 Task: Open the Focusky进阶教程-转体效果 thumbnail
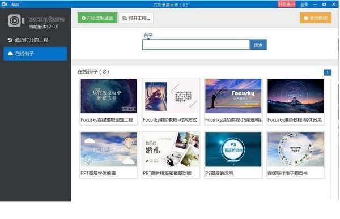coord(296,96)
